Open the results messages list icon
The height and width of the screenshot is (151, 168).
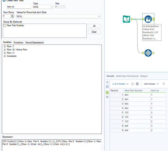[107, 82]
